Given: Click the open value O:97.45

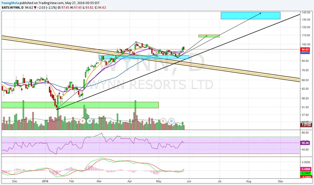Looking at the screenshot, I should (63, 8).
